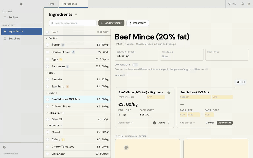253x158 pixels.
Task: Open Suppliers in the sidebar
Action: pos(22,39)
